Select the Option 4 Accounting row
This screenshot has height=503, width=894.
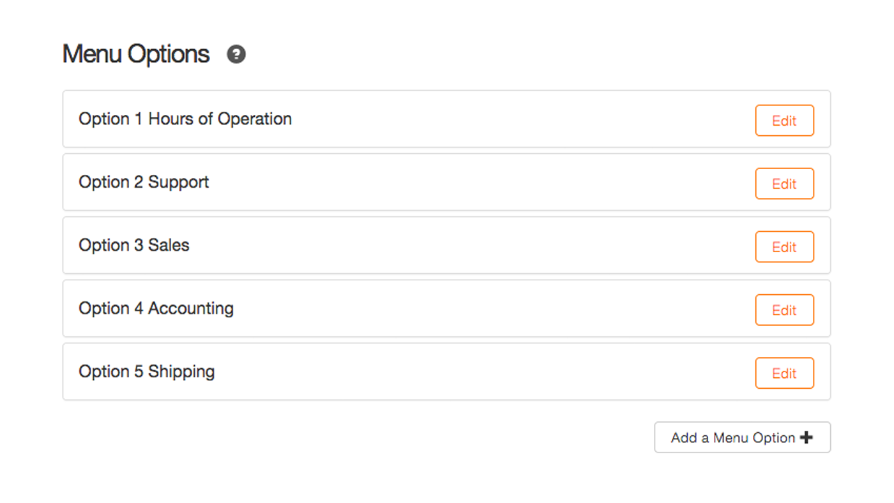pyautogui.click(x=446, y=308)
